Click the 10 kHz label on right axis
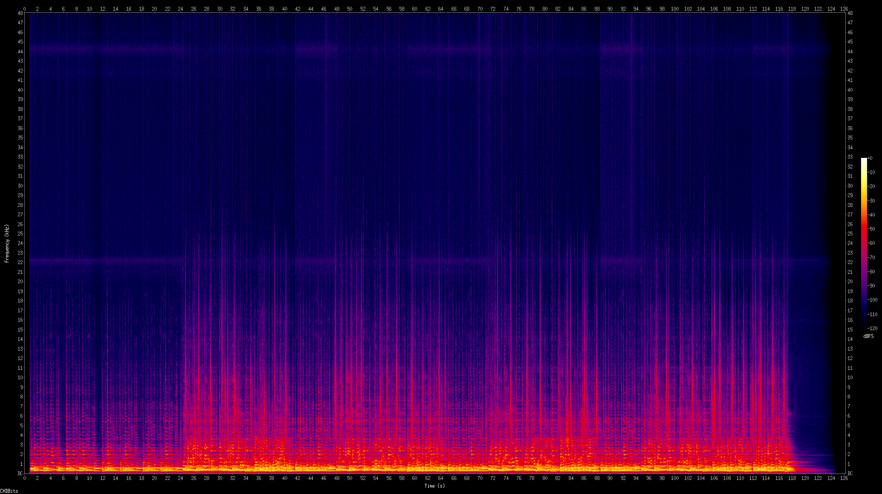The width and height of the screenshot is (882, 494). tap(850, 378)
